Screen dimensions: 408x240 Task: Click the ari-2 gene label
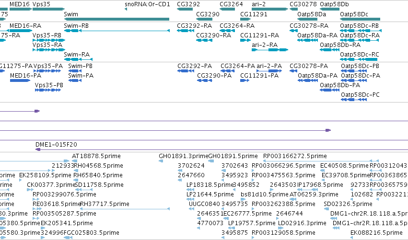tap(258, 4)
